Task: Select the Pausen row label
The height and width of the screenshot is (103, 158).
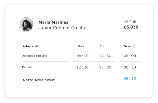Action: pos(27,67)
